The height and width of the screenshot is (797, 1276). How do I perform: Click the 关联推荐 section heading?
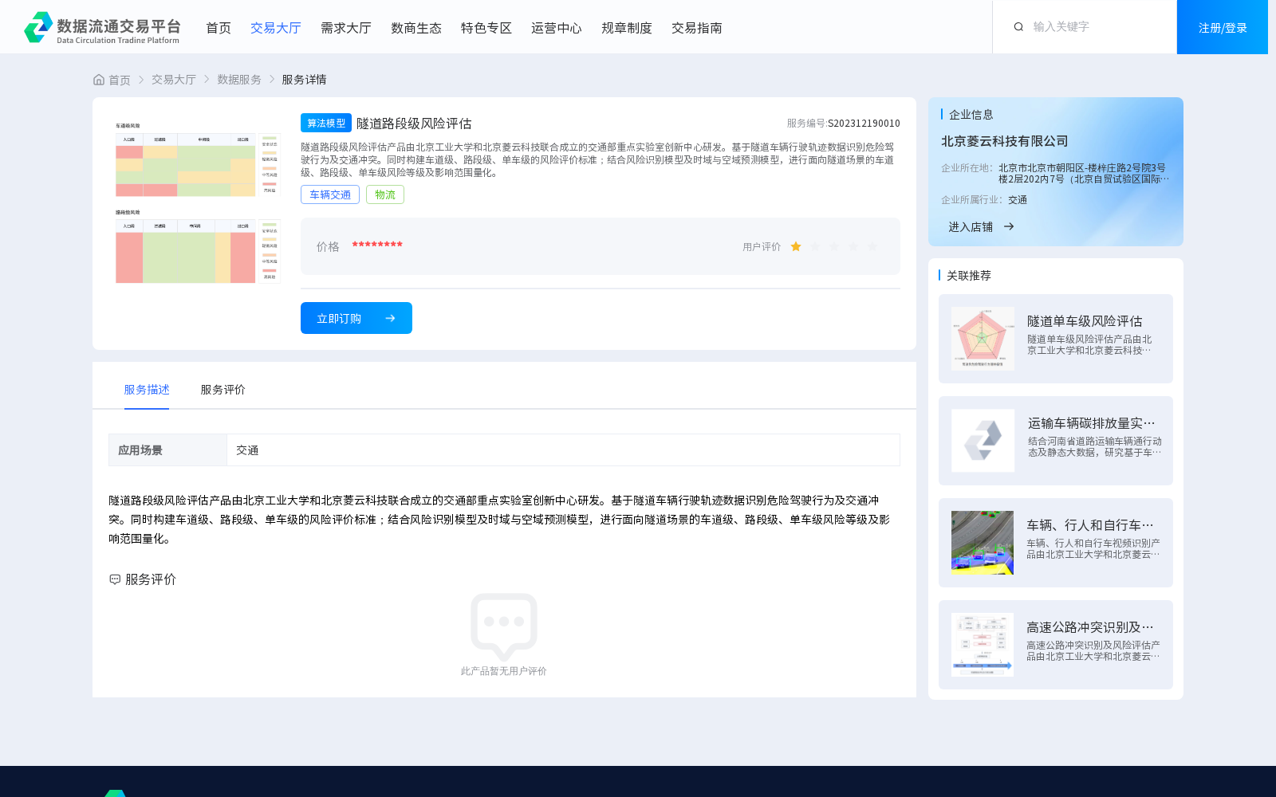(969, 276)
